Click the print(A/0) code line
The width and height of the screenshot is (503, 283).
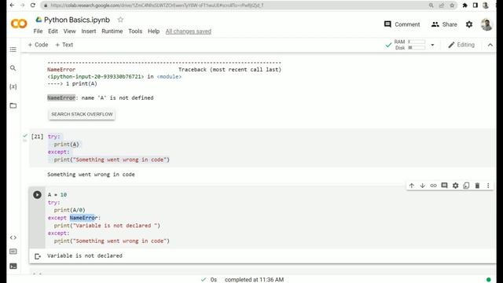(x=70, y=210)
